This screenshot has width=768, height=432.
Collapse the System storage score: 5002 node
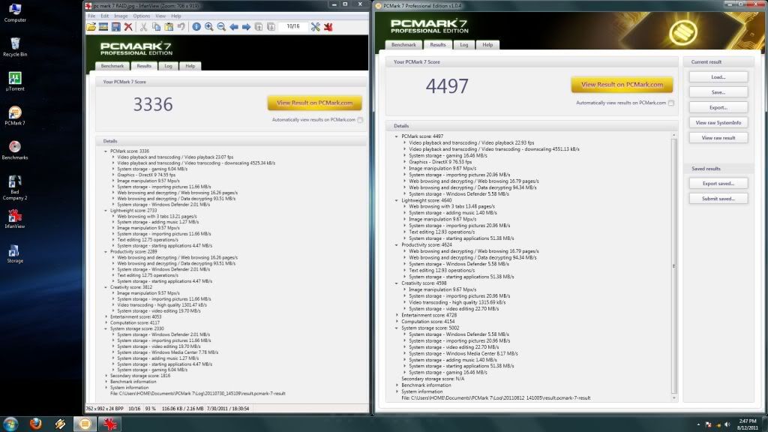397,328
